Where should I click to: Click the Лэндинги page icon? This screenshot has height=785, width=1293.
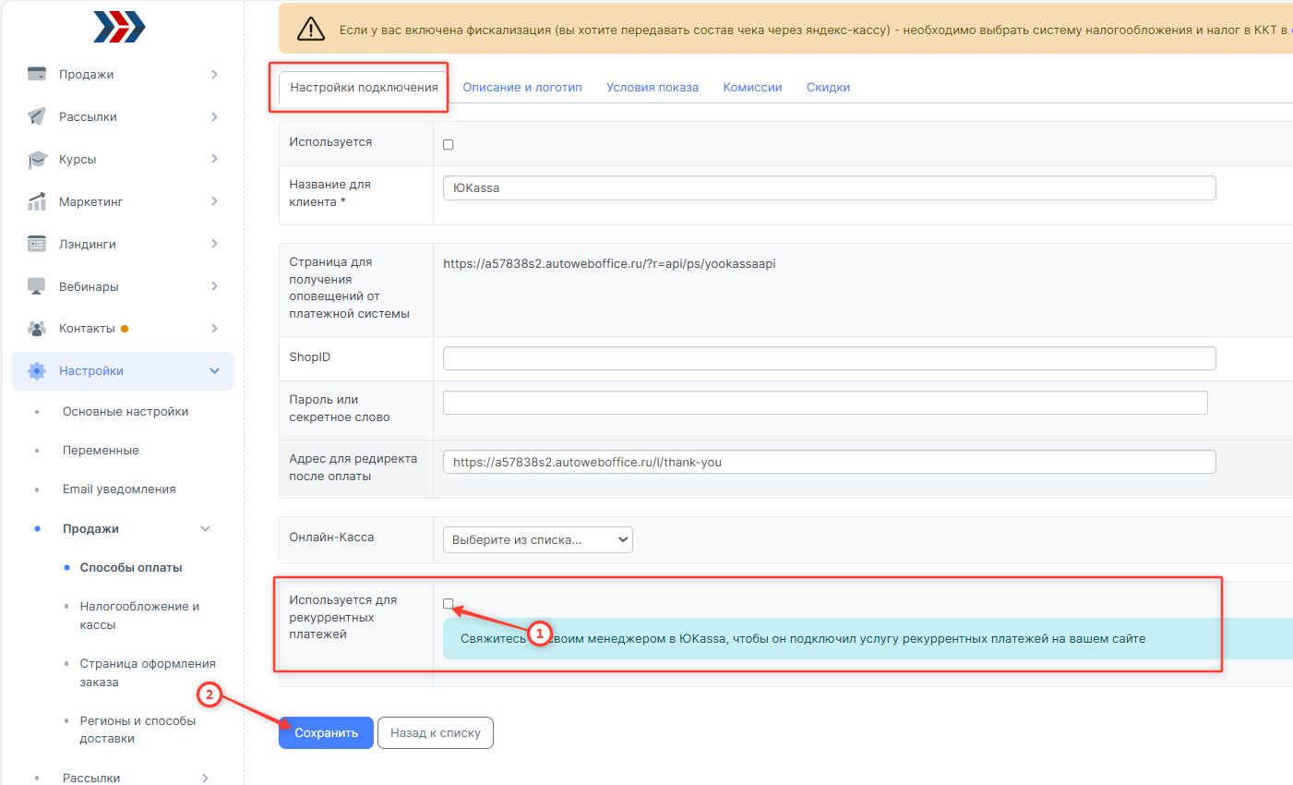point(37,244)
